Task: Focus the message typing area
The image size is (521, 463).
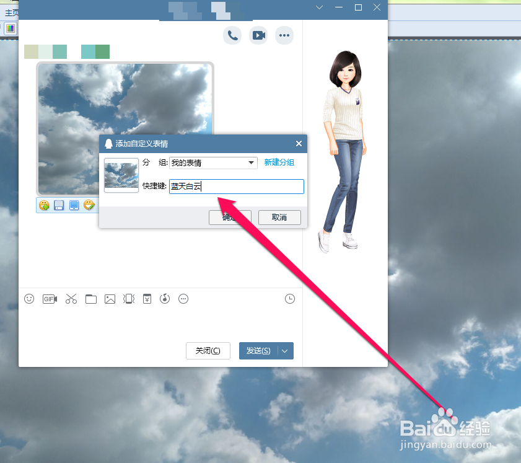Action: tap(160, 322)
